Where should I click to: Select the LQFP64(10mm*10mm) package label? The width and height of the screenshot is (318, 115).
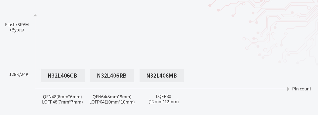112,102
